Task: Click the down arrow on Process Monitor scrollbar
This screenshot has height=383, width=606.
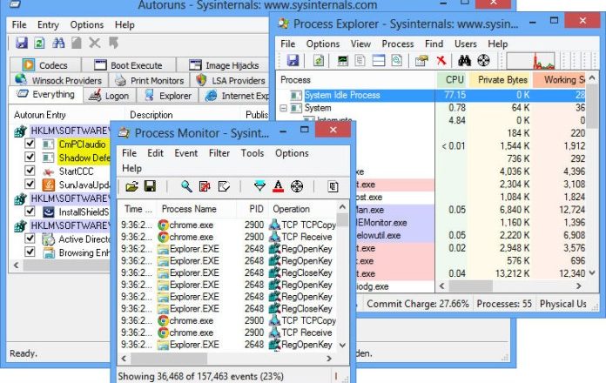Action: tap(340, 346)
